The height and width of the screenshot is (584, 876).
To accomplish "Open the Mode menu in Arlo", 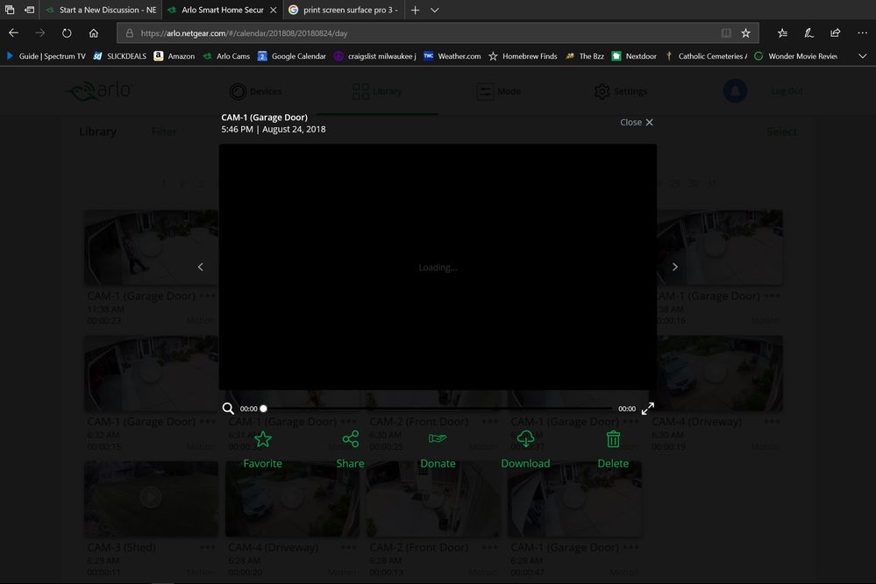I will [x=499, y=91].
